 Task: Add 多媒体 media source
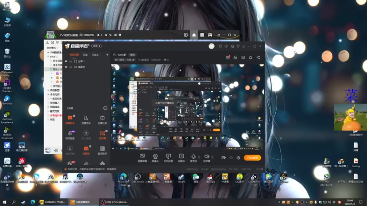pos(181,157)
